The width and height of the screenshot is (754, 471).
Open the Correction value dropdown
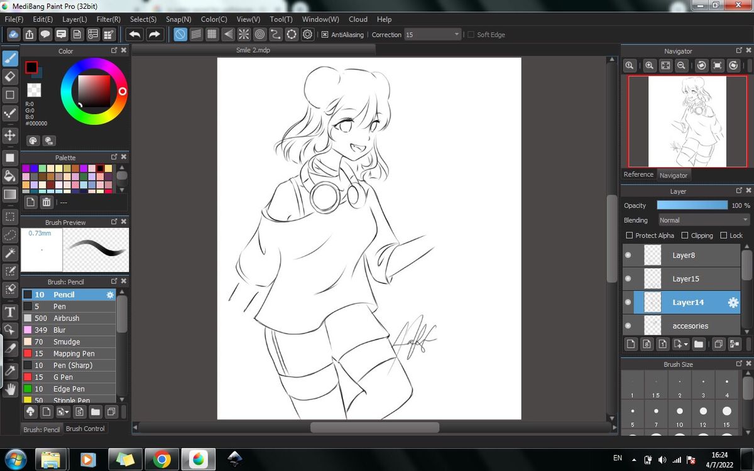click(x=457, y=35)
